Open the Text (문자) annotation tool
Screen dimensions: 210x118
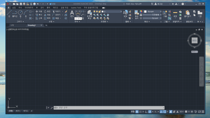(72, 14)
